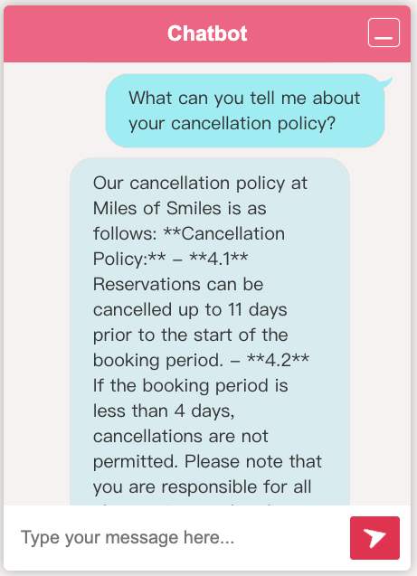
Task: Click the 'If the booking period is' line
Action: (x=190, y=386)
